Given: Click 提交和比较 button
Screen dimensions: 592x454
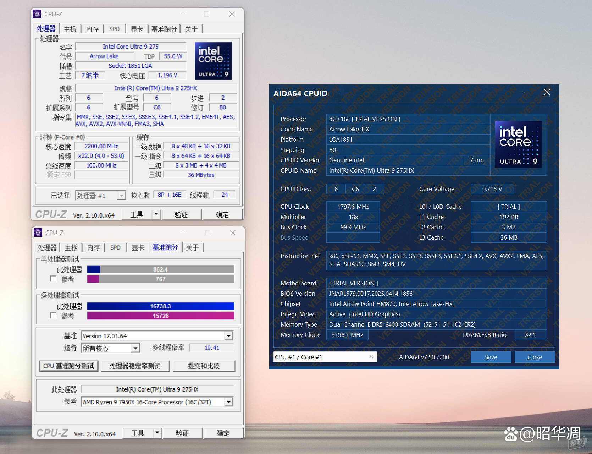Looking at the screenshot, I should coord(204,366).
